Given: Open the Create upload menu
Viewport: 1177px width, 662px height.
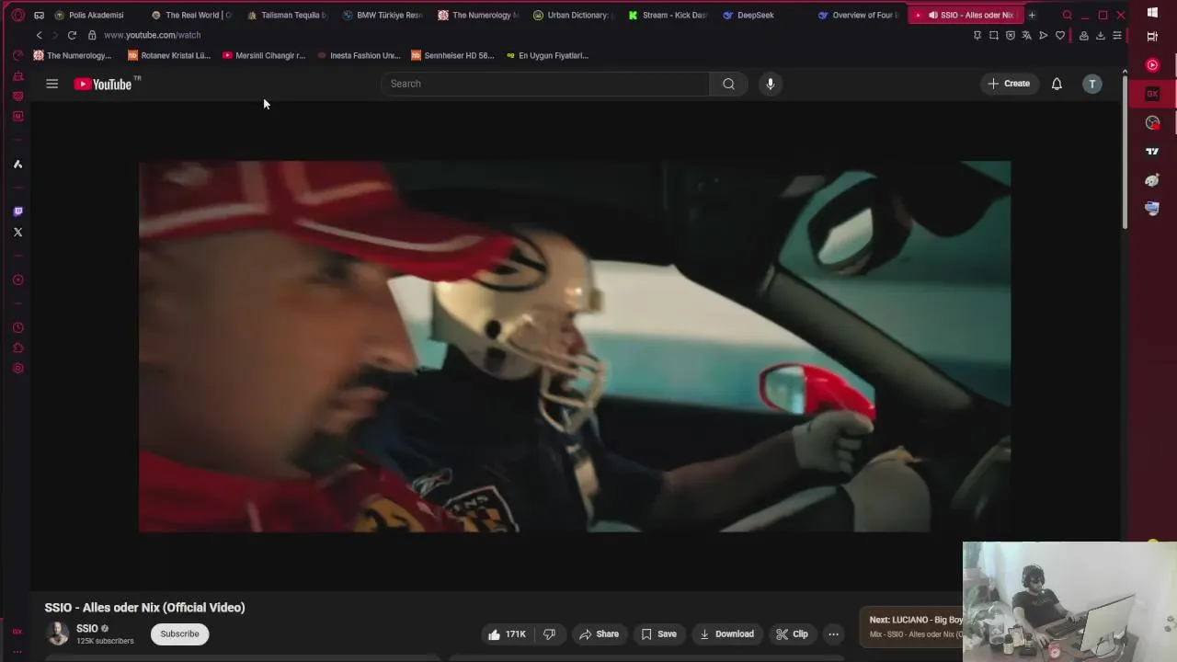Looking at the screenshot, I should 1009,84.
